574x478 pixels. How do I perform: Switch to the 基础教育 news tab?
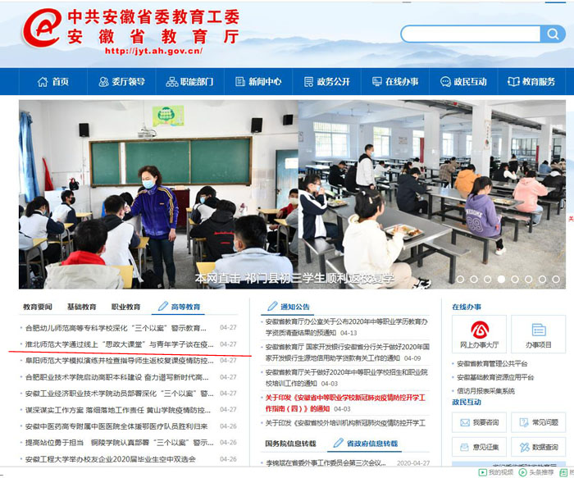click(81, 307)
